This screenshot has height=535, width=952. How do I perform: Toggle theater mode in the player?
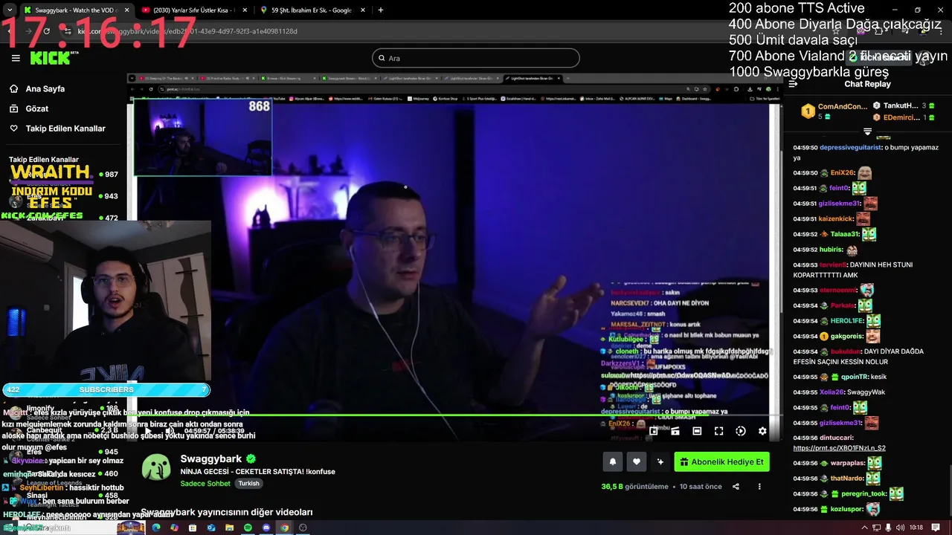coord(697,431)
